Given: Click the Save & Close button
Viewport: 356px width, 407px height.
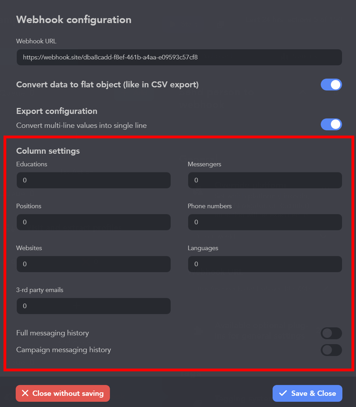Looking at the screenshot, I should point(307,393).
